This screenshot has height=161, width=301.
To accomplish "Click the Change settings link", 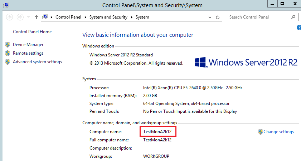I will 278,132.
